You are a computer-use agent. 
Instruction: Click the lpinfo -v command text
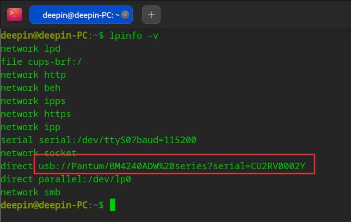[134, 35]
